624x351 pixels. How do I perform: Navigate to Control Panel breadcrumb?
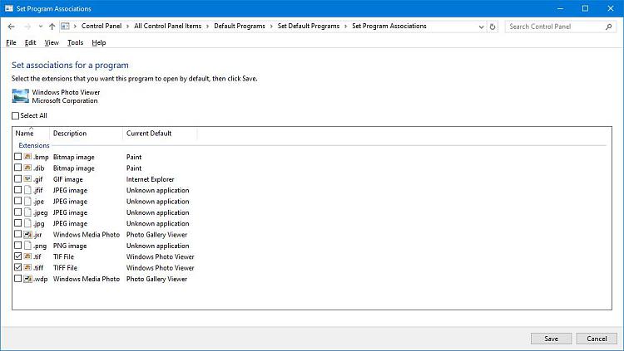(102, 26)
